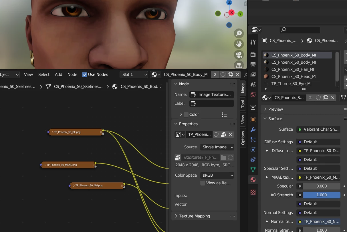Image resolution: width=347 pixels, height=232 pixels.
Task: Unlink material X in node editor header
Action: click(237, 74)
